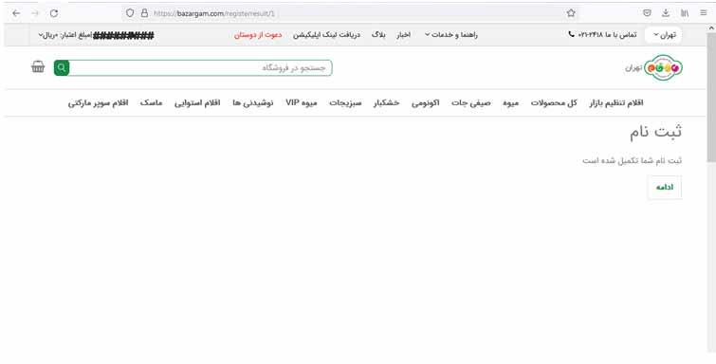The height and width of the screenshot is (364, 716).
Task: Open the shield tracking protection icon
Action: 130,13
